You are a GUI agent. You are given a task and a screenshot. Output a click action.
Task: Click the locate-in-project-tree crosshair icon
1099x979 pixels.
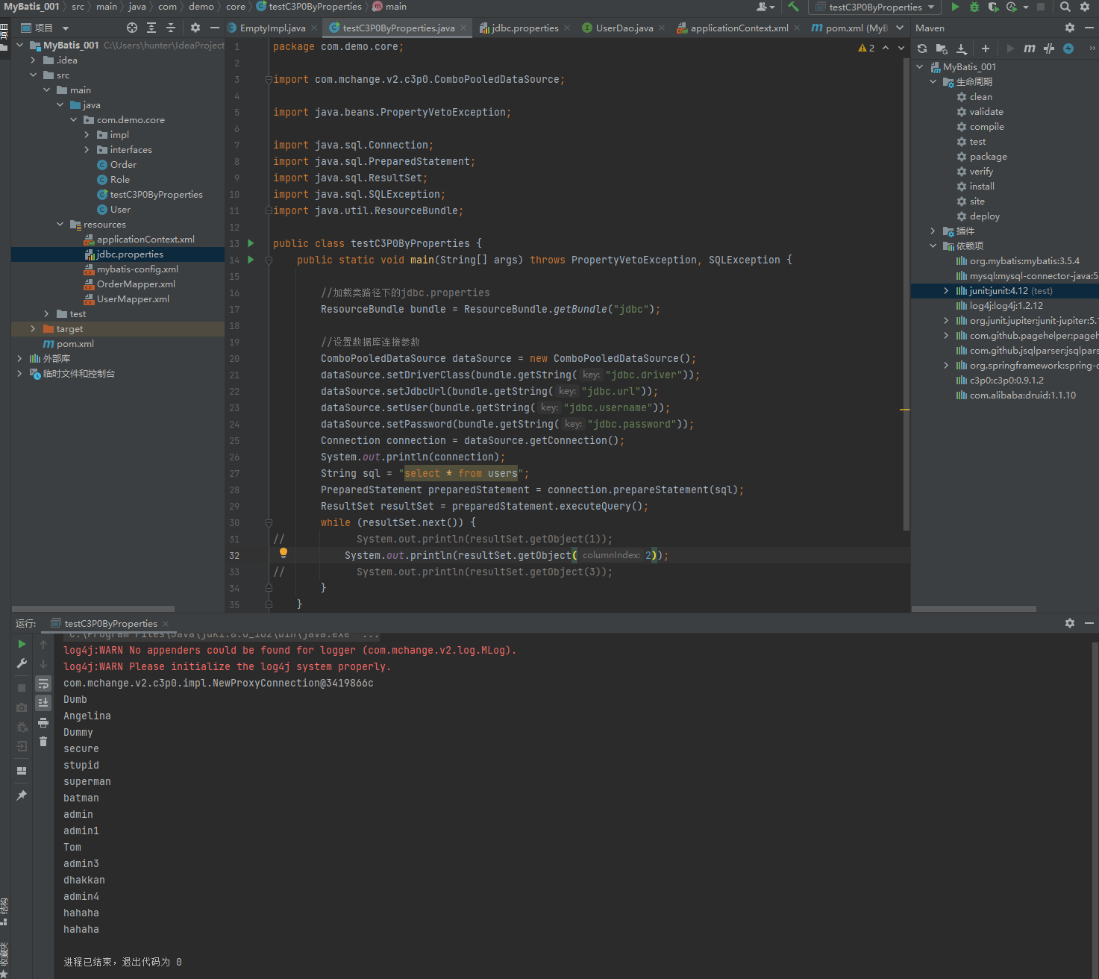132,28
